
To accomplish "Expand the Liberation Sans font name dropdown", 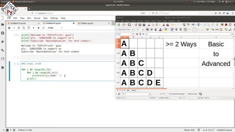I will [133, 29].
